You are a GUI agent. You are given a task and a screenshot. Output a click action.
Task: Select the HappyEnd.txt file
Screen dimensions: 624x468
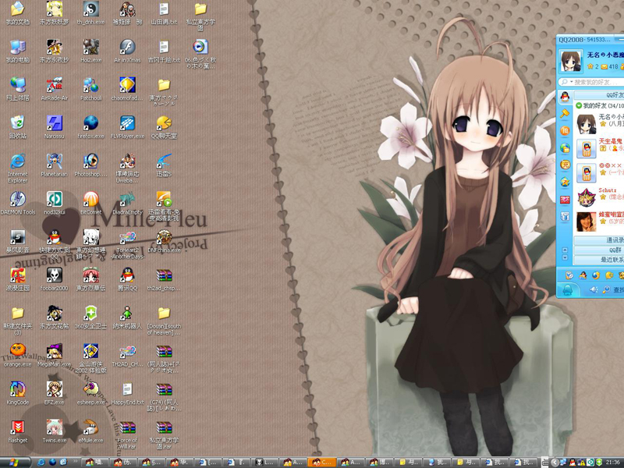point(127,394)
